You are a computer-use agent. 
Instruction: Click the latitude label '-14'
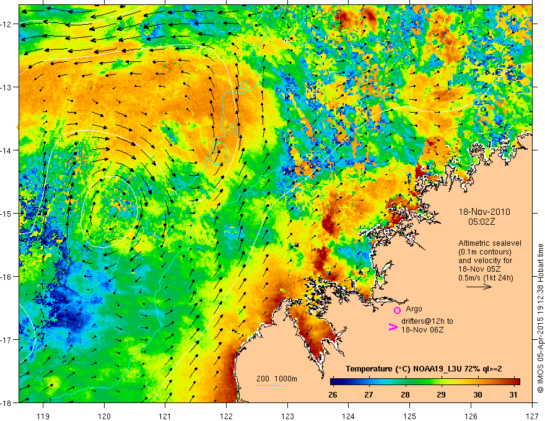click(x=7, y=150)
